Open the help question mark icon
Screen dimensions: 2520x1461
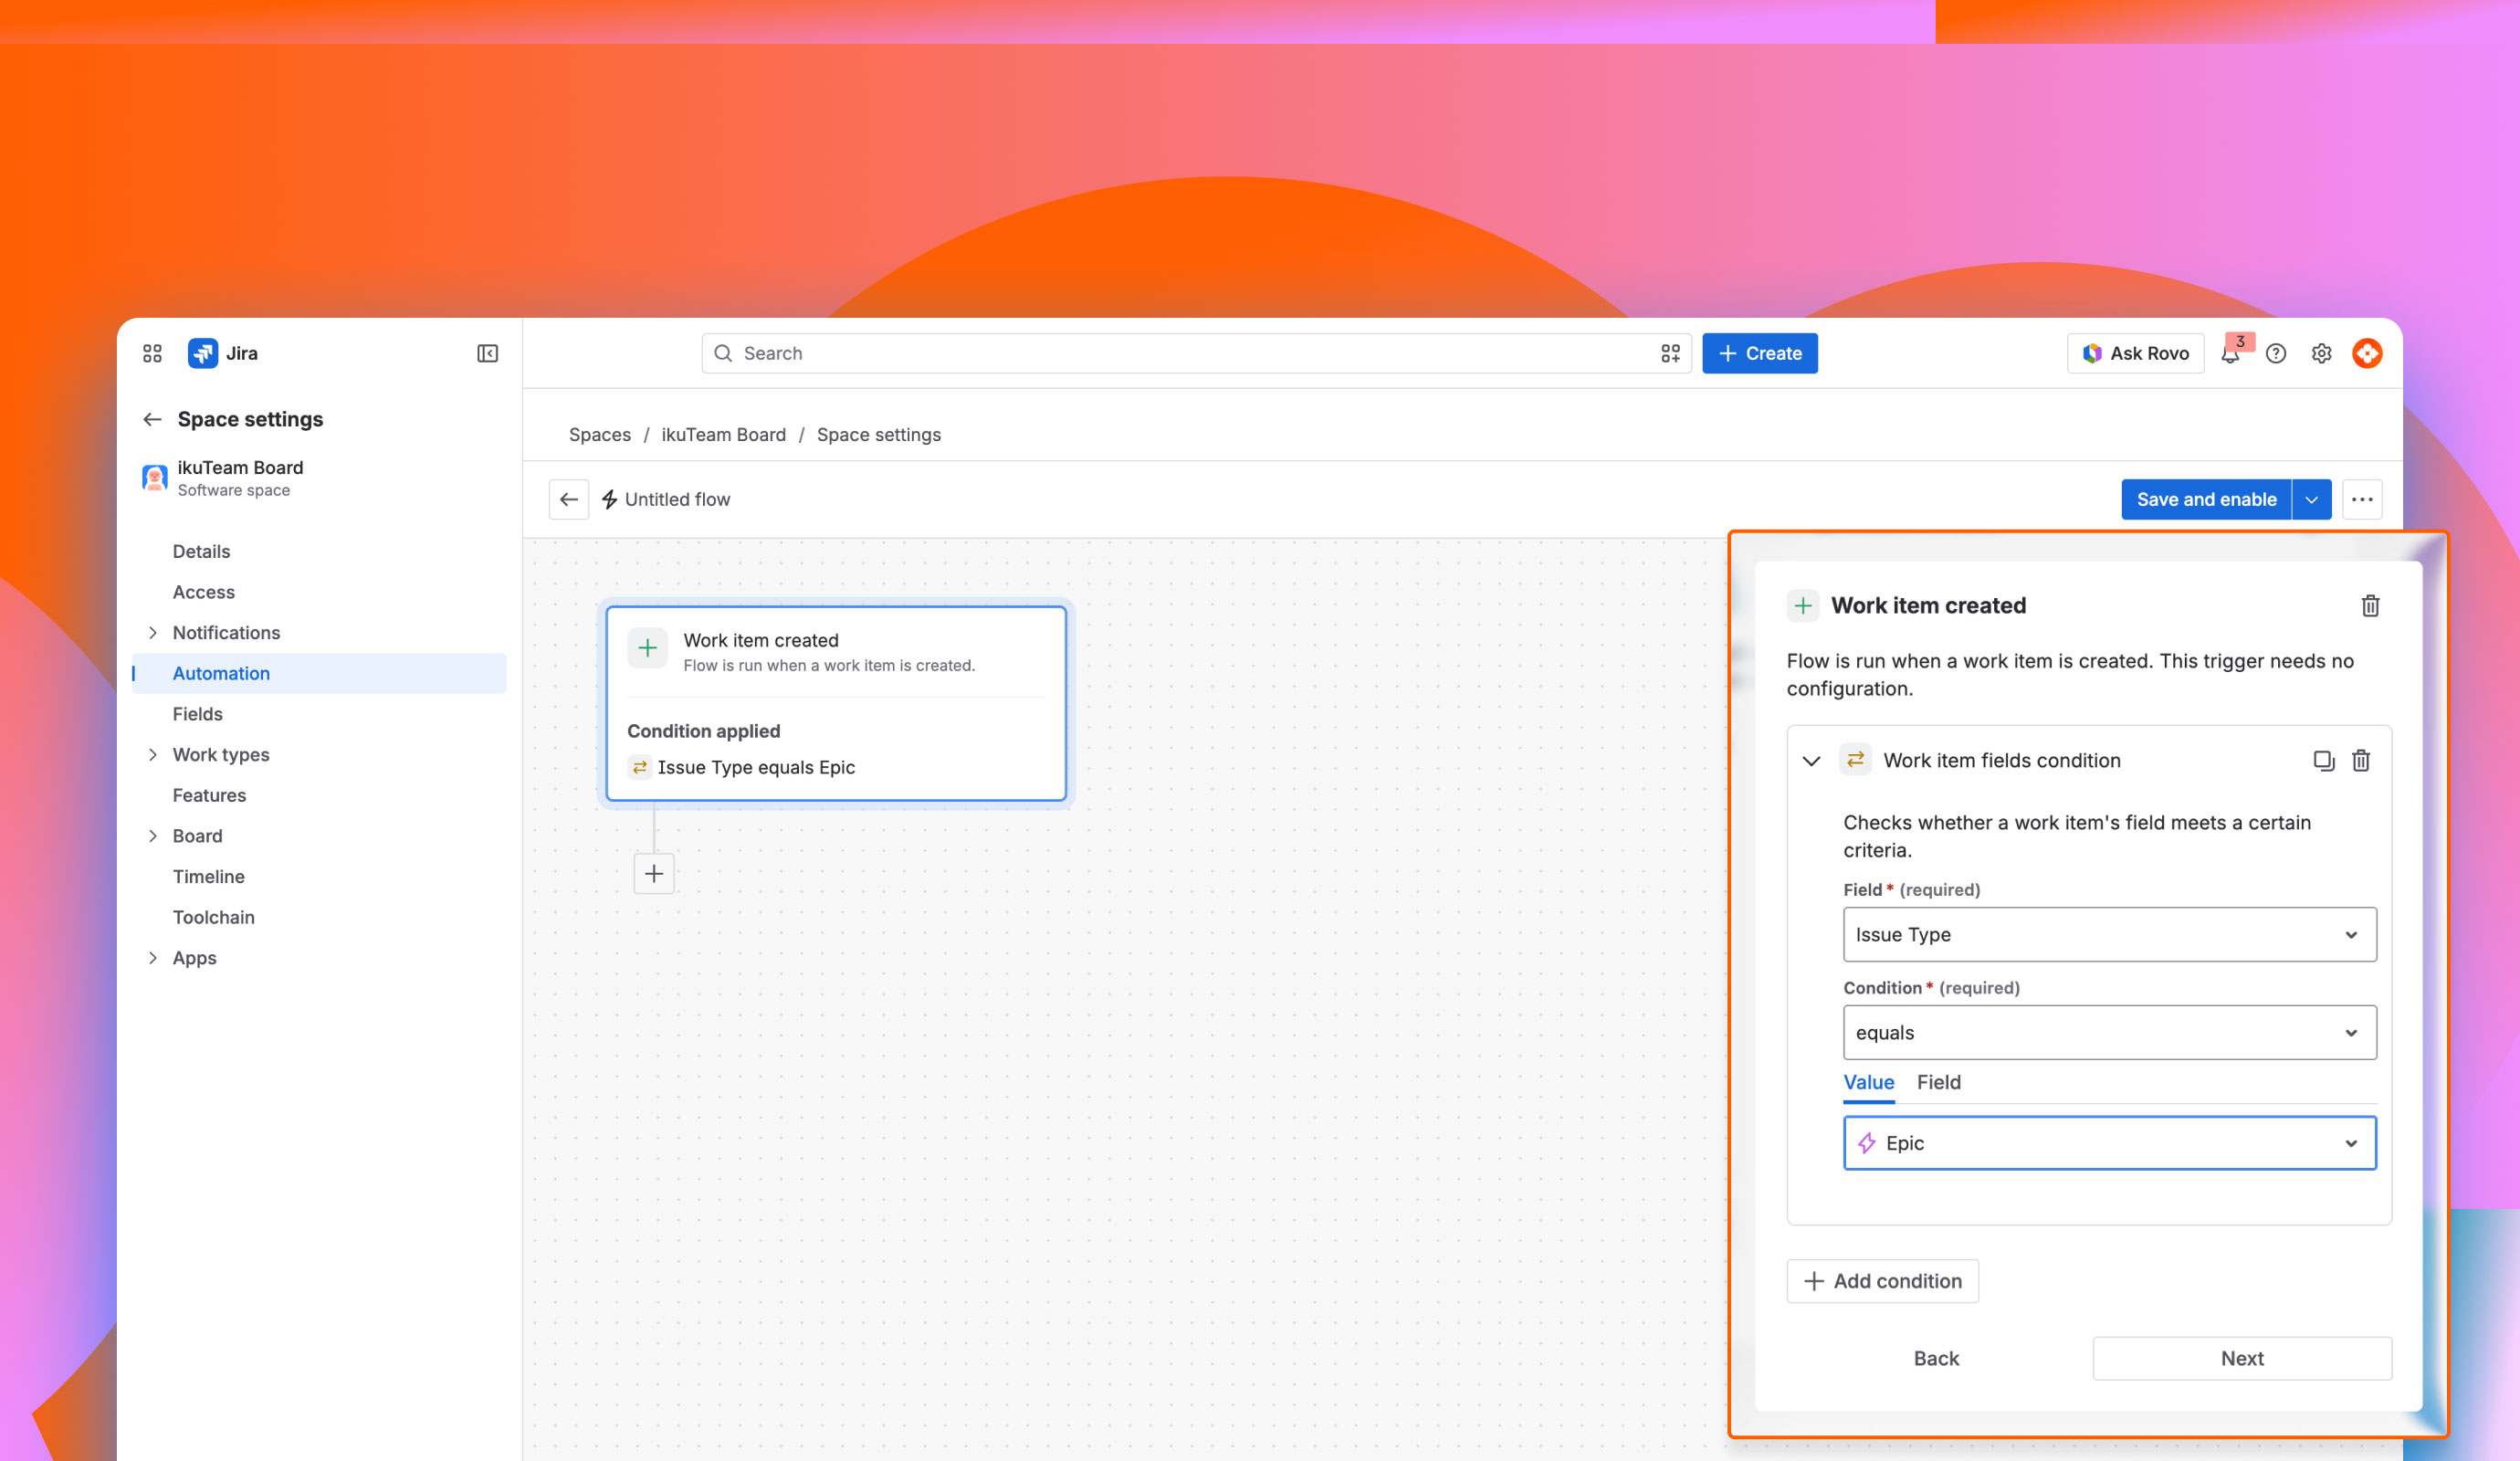2276,353
